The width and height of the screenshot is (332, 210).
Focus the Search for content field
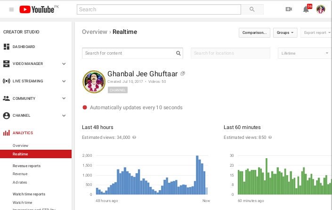pos(132,53)
